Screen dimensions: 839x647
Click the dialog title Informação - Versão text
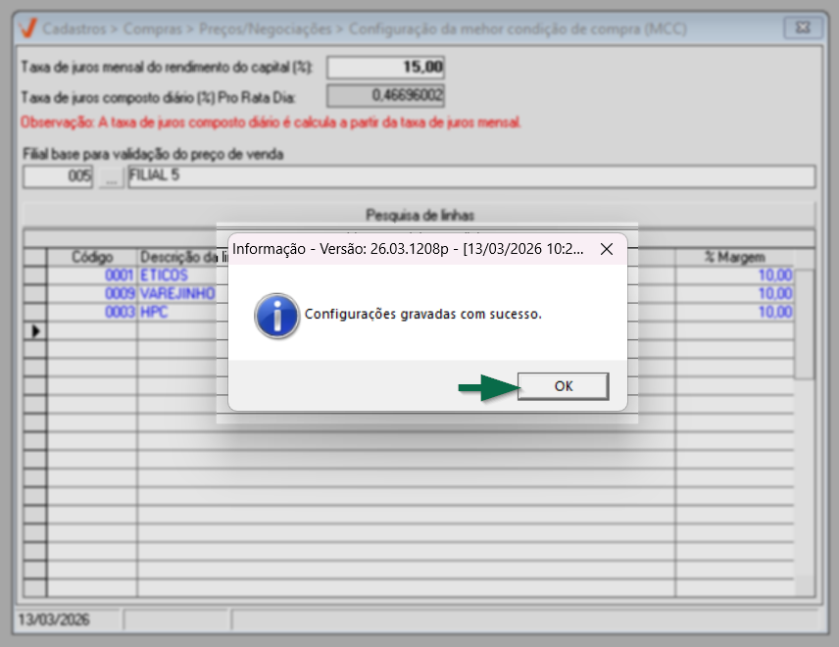[408, 249]
